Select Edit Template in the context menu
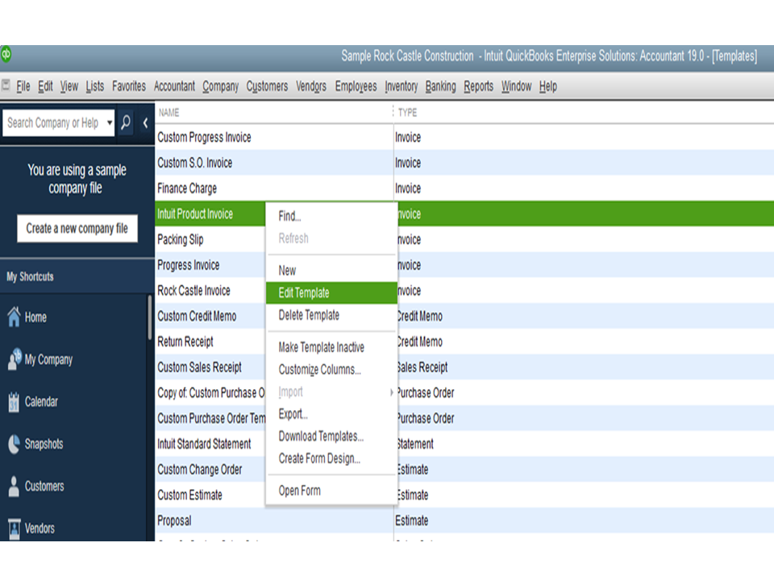This screenshot has height=580, width=774. (331, 292)
